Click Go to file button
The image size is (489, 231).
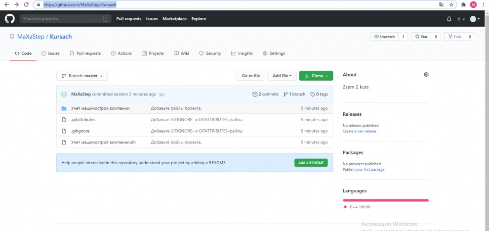click(x=251, y=76)
